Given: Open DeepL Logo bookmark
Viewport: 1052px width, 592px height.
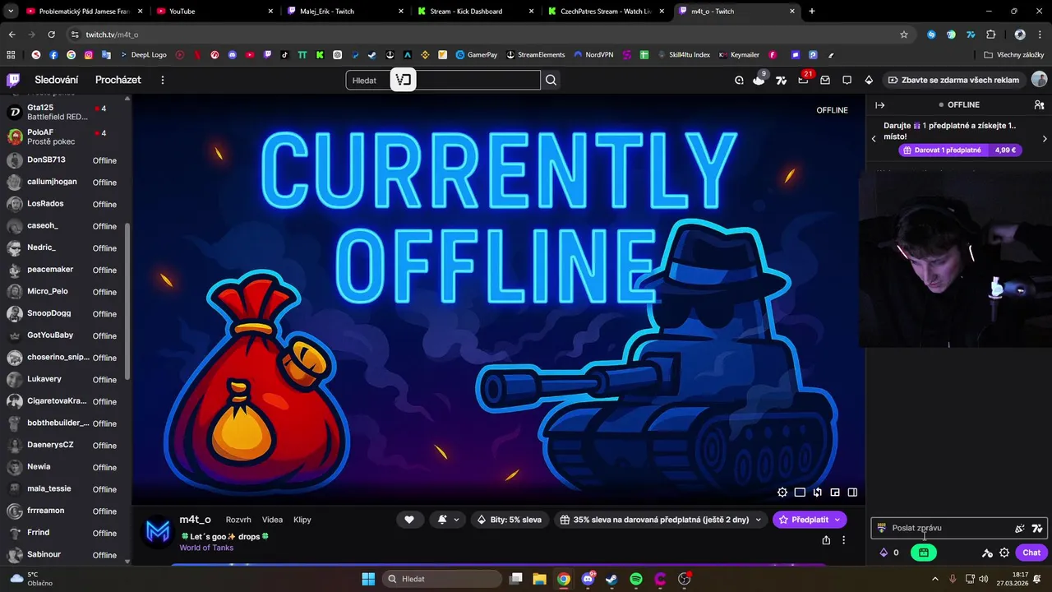Looking at the screenshot, I should pos(143,55).
